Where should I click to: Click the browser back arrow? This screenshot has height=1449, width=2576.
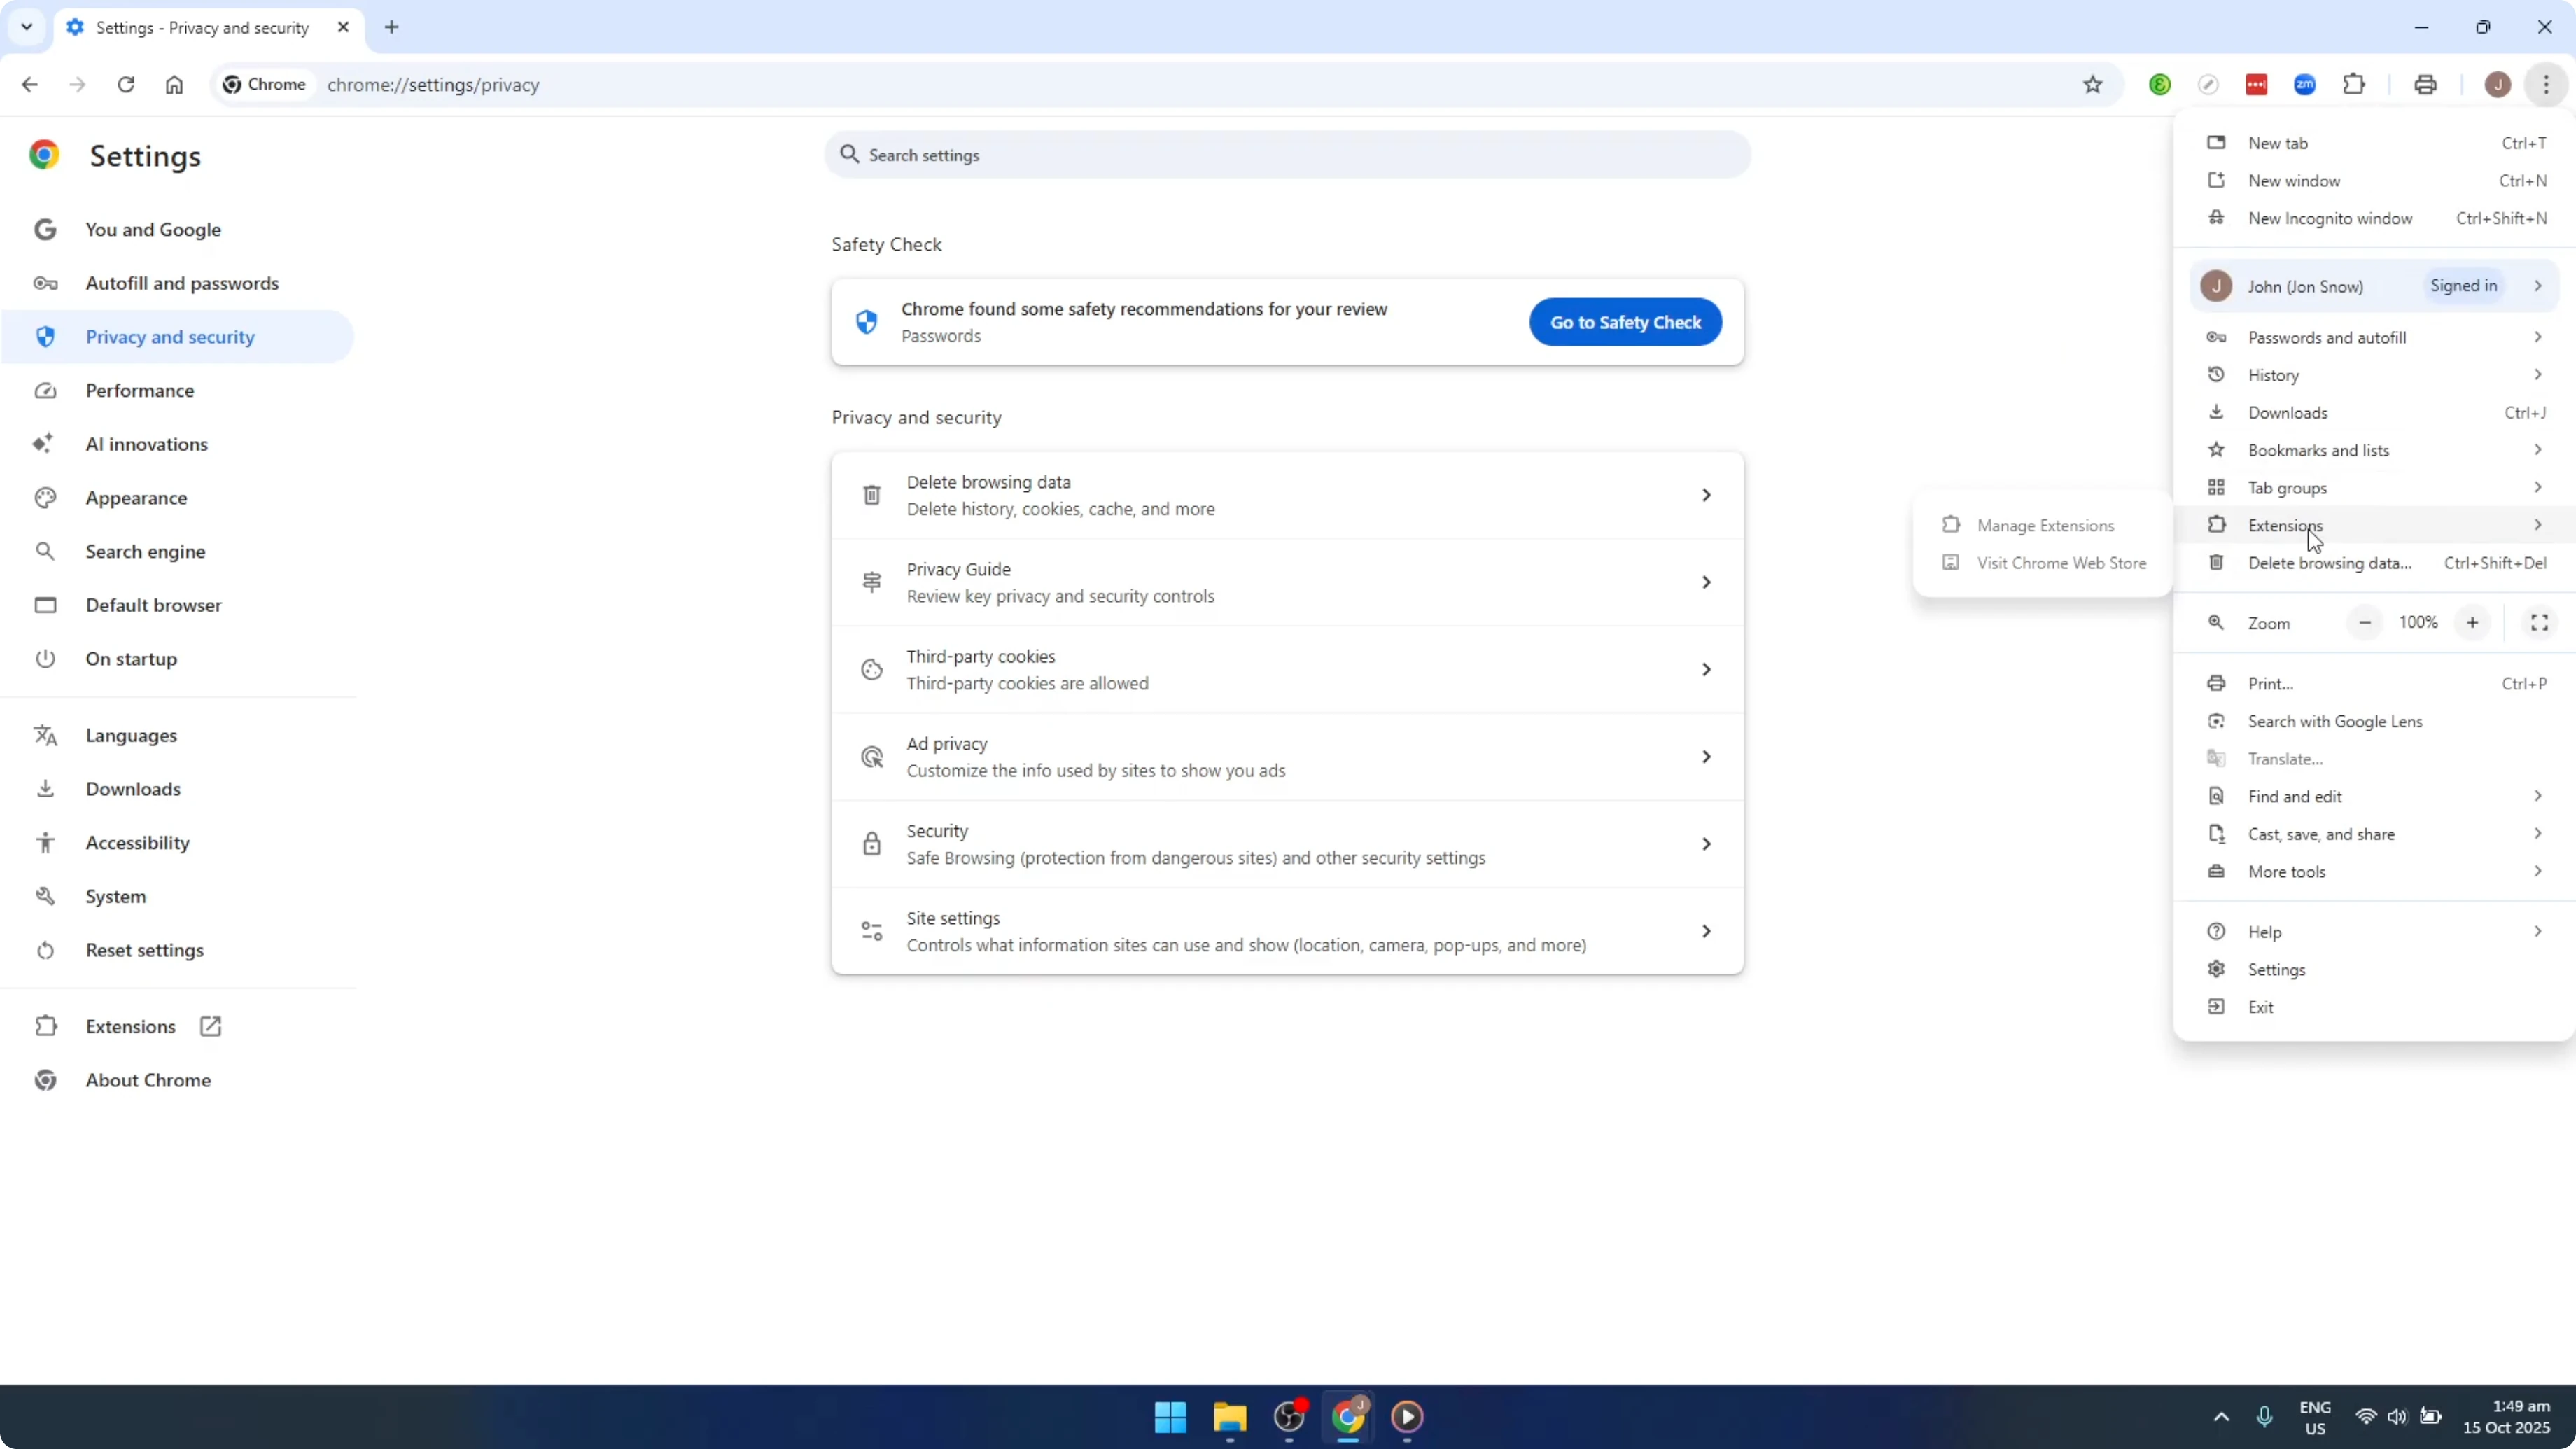(29, 85)
